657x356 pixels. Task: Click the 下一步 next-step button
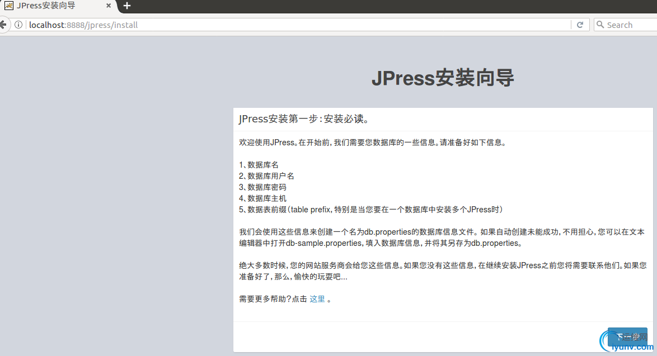[x=627, y=337]
